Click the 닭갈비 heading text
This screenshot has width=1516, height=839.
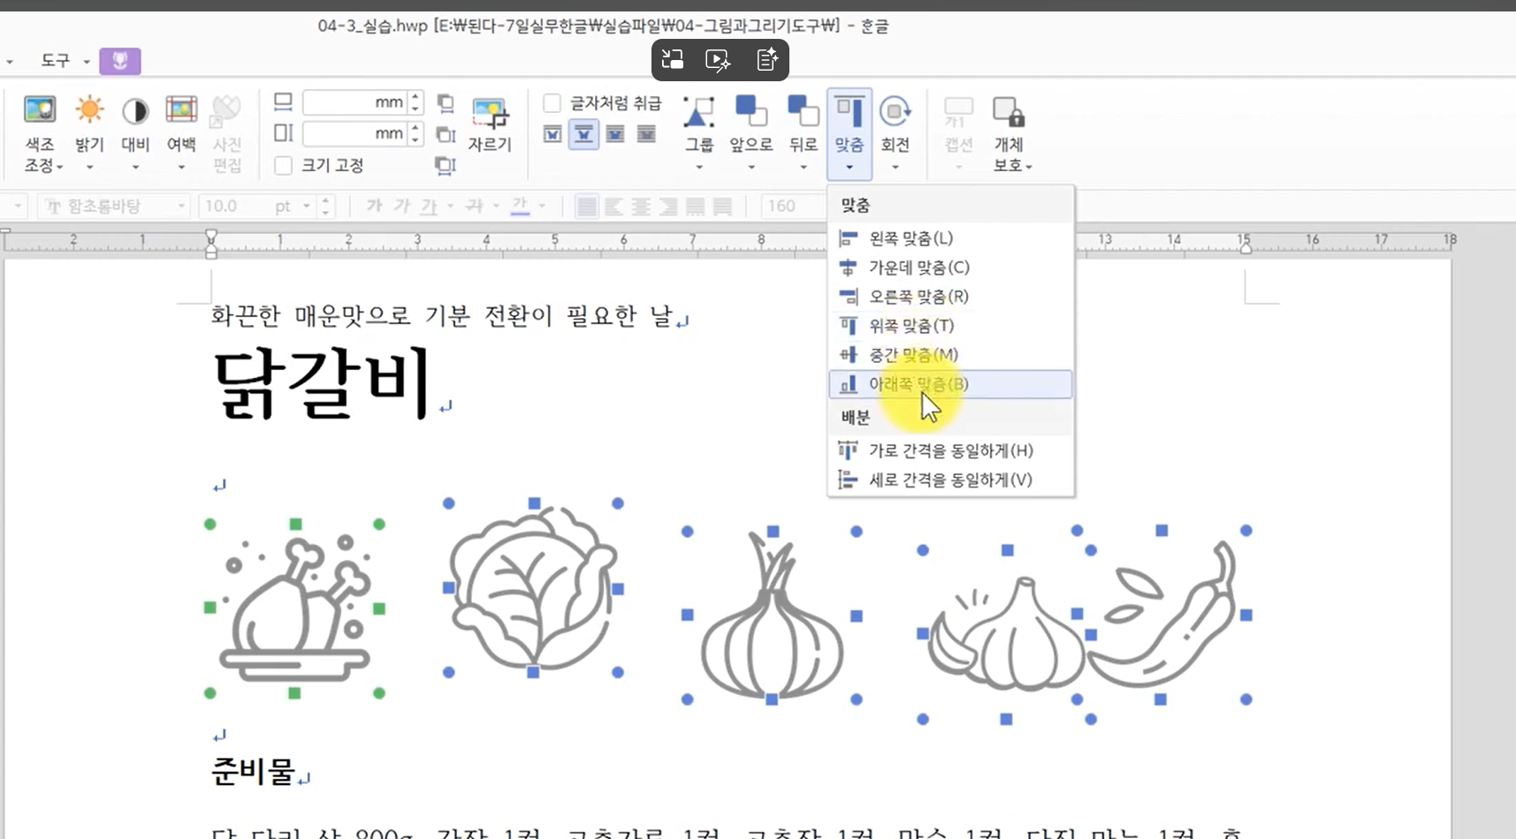pos(322,383)
